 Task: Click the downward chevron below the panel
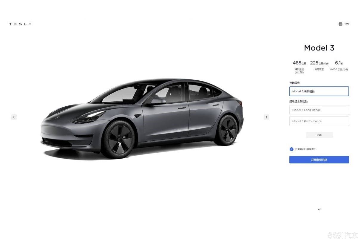click(x=319, y=209)
